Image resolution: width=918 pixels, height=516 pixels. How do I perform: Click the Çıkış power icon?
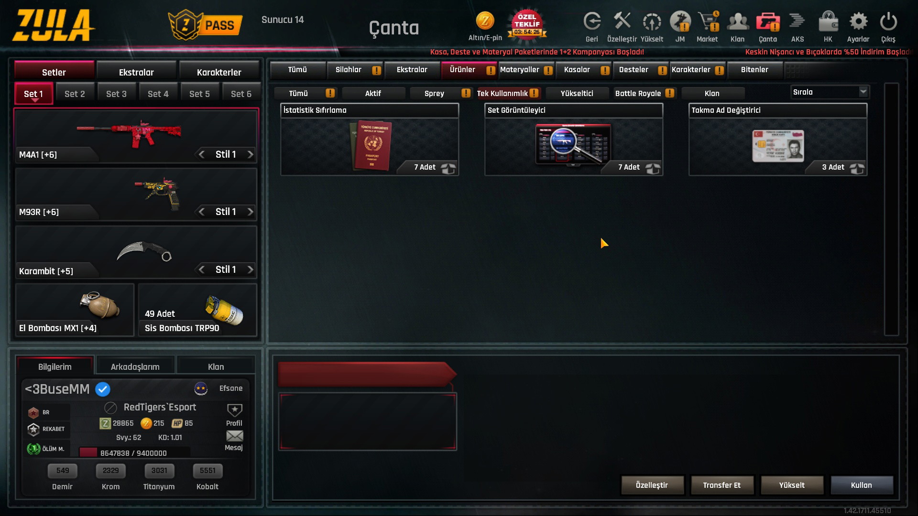(888, 22)
